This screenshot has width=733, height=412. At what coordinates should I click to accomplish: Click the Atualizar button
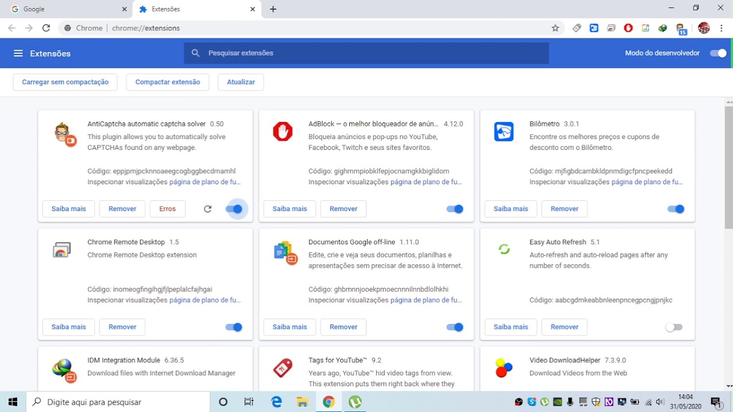coord(241,82)
